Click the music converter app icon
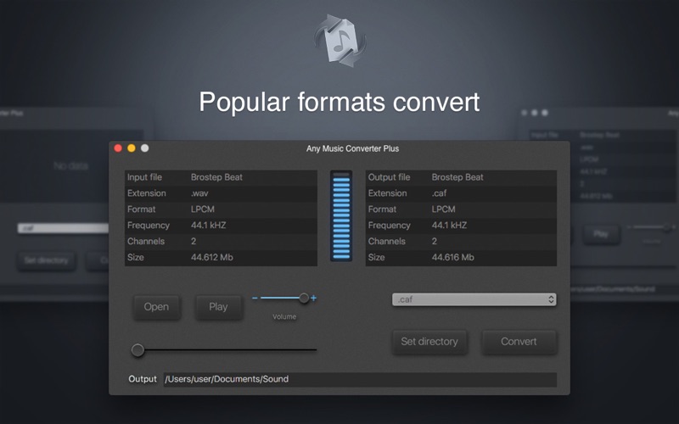The width and height of the screenshot is (679, 424). point(340,40)
